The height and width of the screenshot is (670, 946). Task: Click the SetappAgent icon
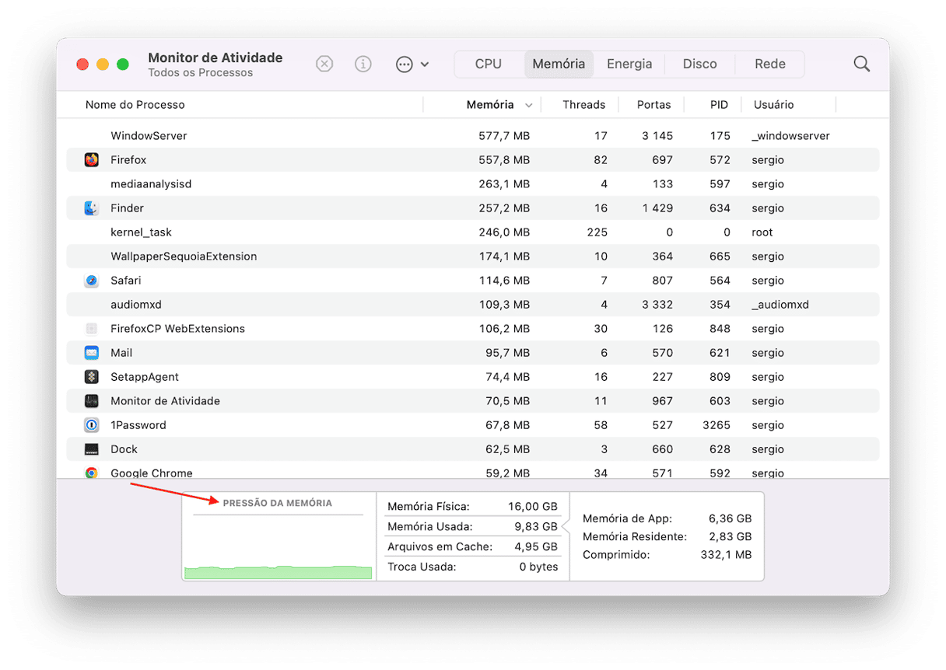point(92,377)
